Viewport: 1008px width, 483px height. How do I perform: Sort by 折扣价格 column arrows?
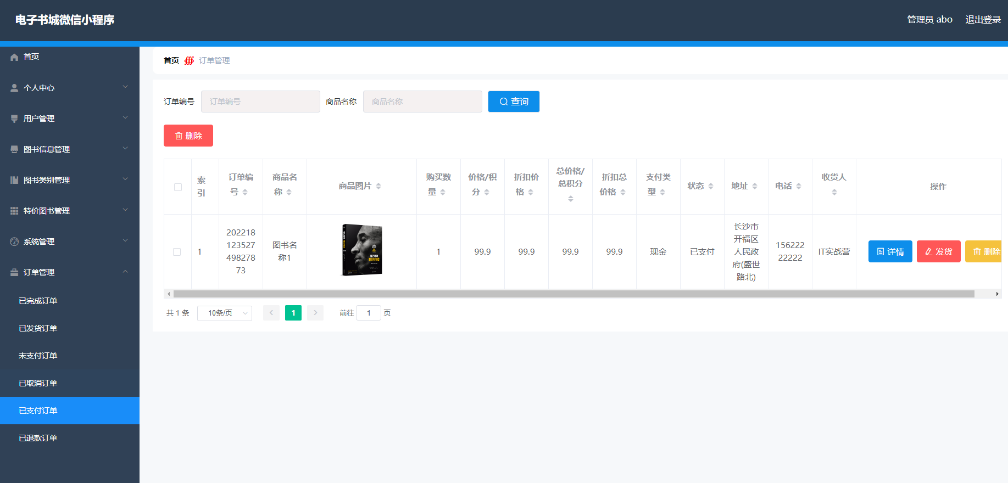click(x=531, y=192)
